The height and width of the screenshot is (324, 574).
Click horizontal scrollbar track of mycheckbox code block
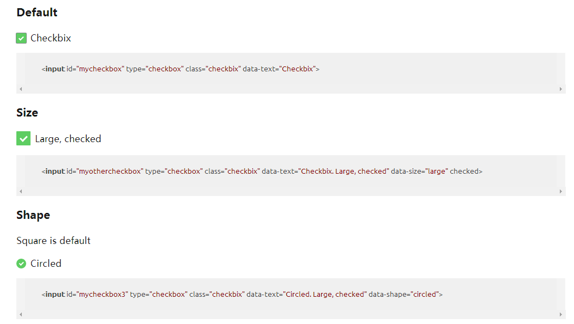pyautogui.click(x=291, y=89)
